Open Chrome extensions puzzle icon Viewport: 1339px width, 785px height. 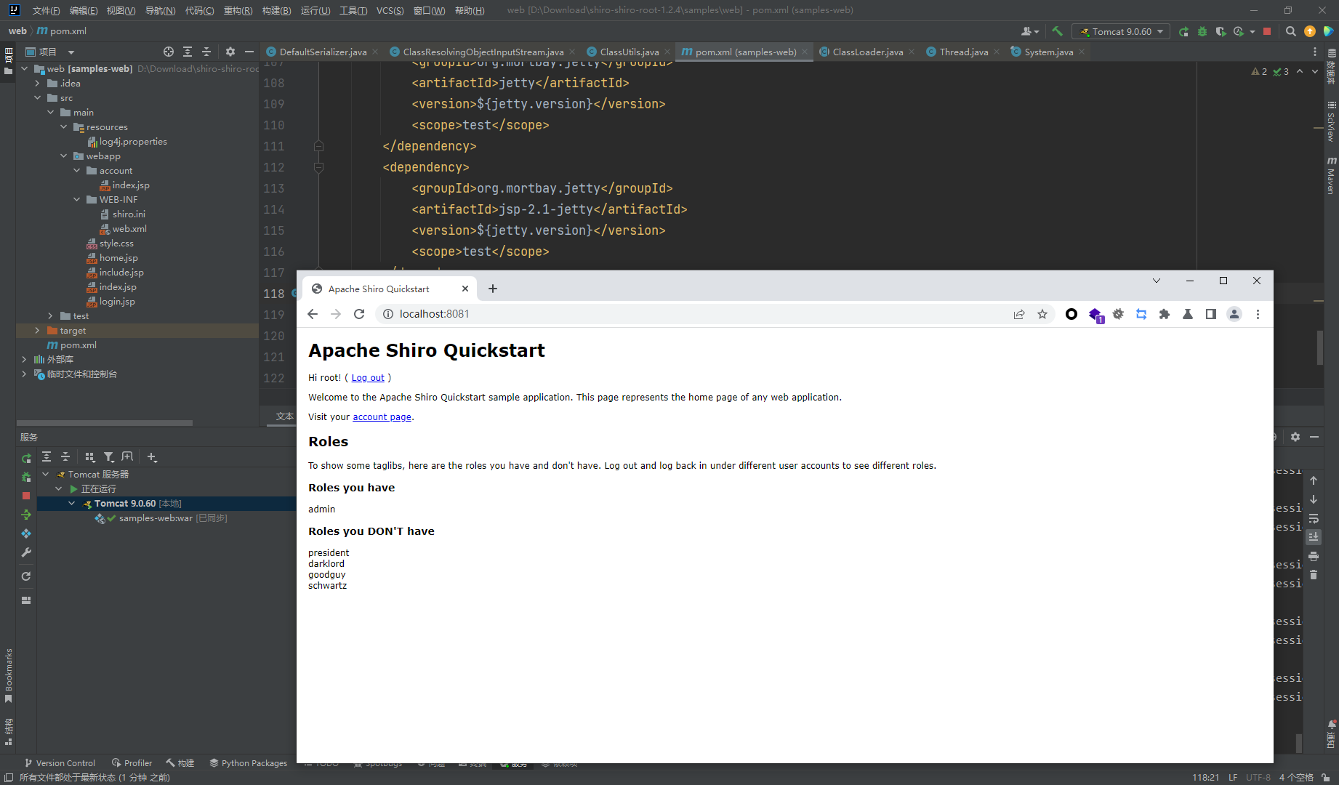[1165, 314]
